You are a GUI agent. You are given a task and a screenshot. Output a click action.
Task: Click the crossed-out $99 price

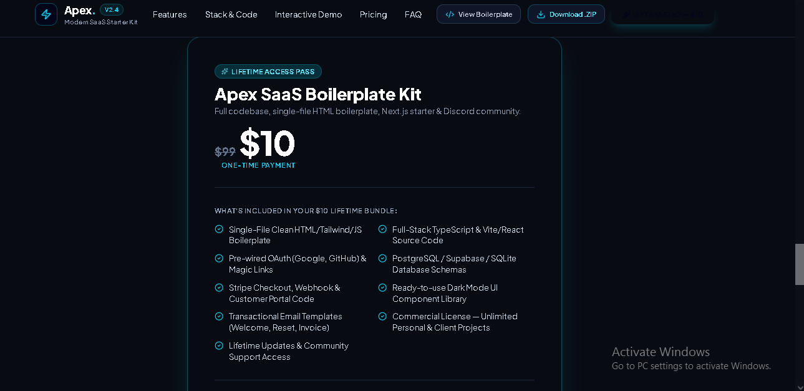click(x=225, y=152)
